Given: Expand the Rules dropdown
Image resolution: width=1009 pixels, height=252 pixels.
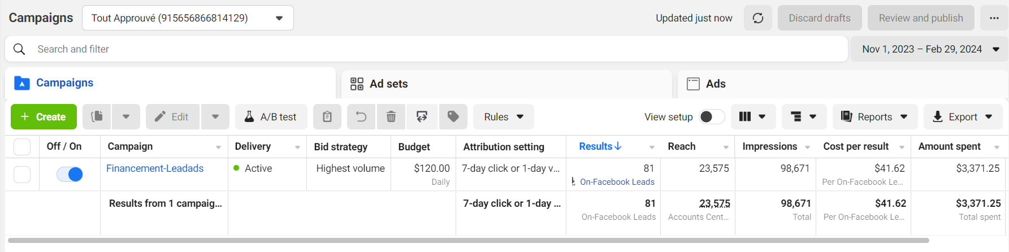Looking at the screenshot, I should point(503,117).
